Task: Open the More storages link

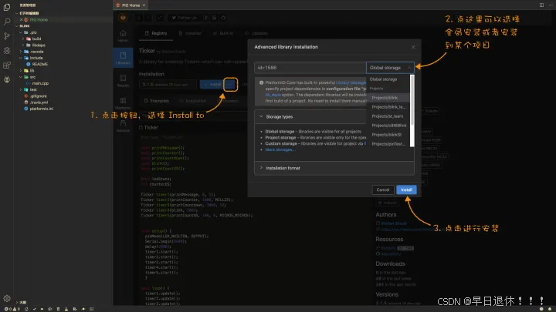Action: coord(280,149)
